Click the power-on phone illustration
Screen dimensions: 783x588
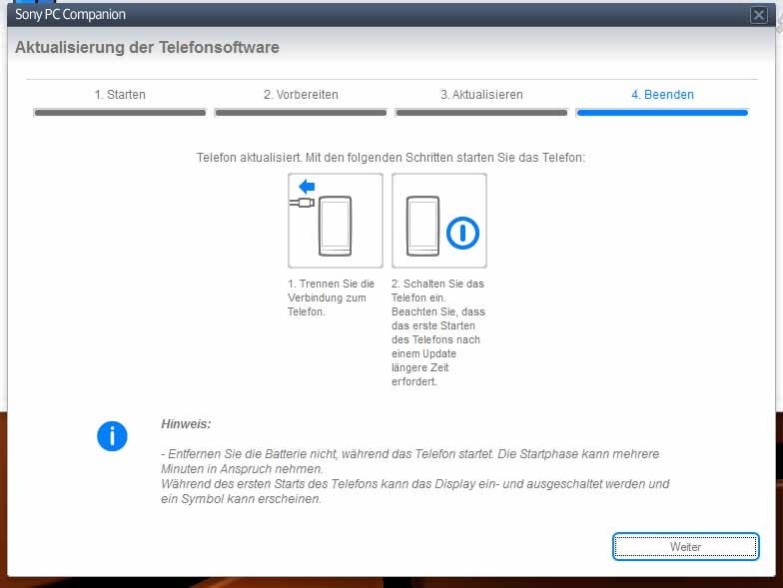[439, 221]
